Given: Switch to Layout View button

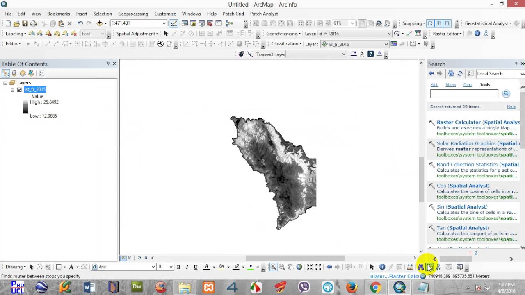Looking at the screenshot, I should [130, 258].
